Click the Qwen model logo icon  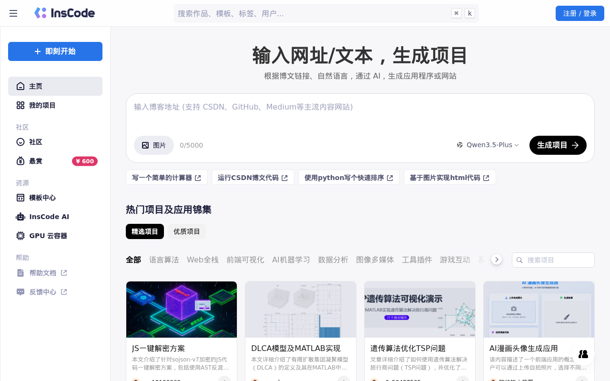pyautogui.click(x=460, y=145)
